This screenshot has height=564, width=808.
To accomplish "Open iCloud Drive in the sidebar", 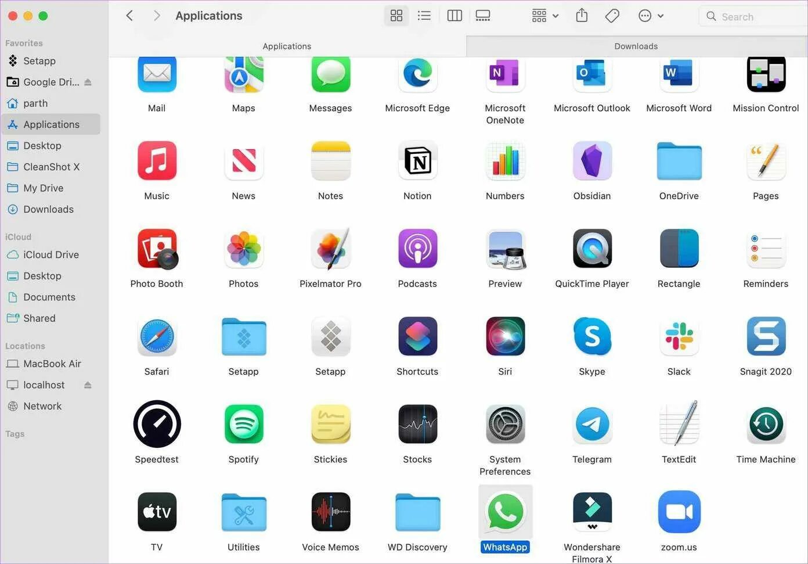I will (x=50, y=254).
